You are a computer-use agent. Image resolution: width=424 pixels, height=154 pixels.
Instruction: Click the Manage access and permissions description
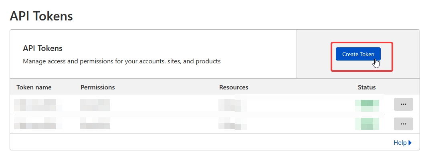pos(122,61)
